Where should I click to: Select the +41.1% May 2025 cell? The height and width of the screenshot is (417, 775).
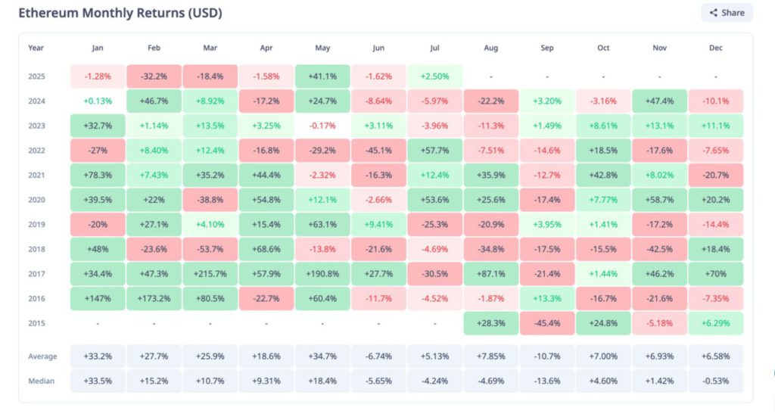coord(322,76)
